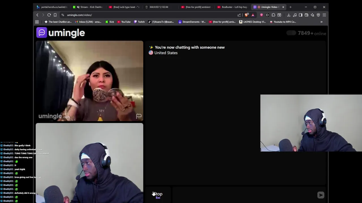362x203 pixels.
Task: Open the LitONES Desktop Vi... bookmark
Action: click(252, 22)
